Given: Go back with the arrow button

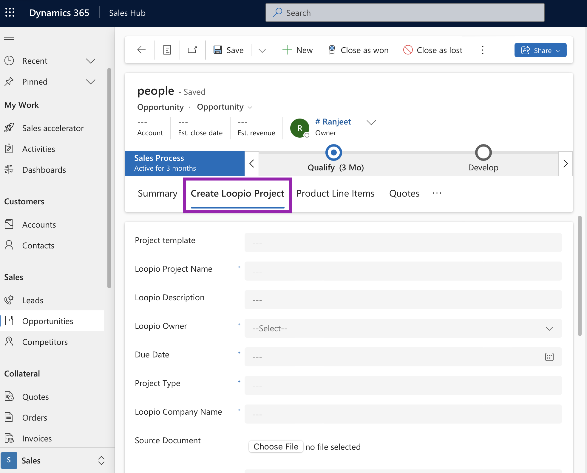Looking at the screenshot, I should (141, 50).
